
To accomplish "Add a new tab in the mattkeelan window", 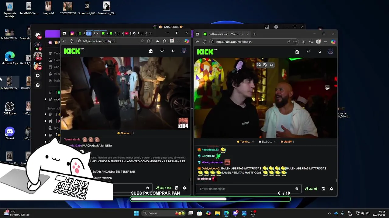I will [254, 34].
